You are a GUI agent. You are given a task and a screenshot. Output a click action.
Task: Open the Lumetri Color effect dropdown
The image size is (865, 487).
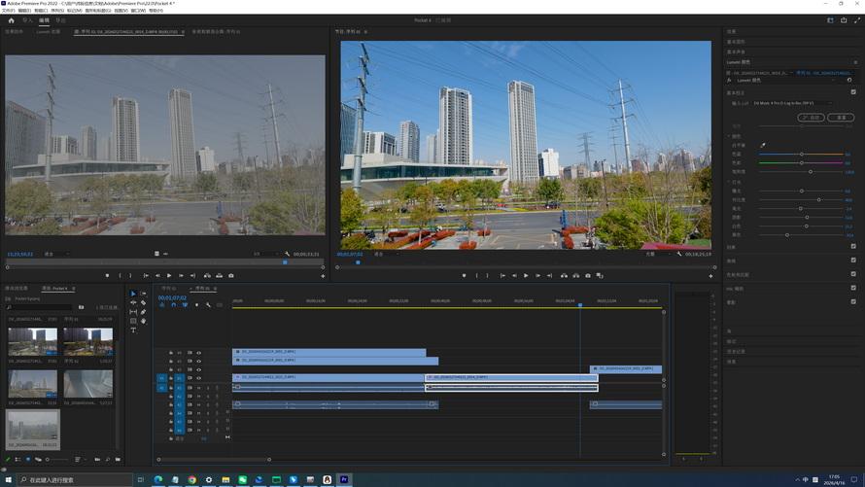(787, 81)
